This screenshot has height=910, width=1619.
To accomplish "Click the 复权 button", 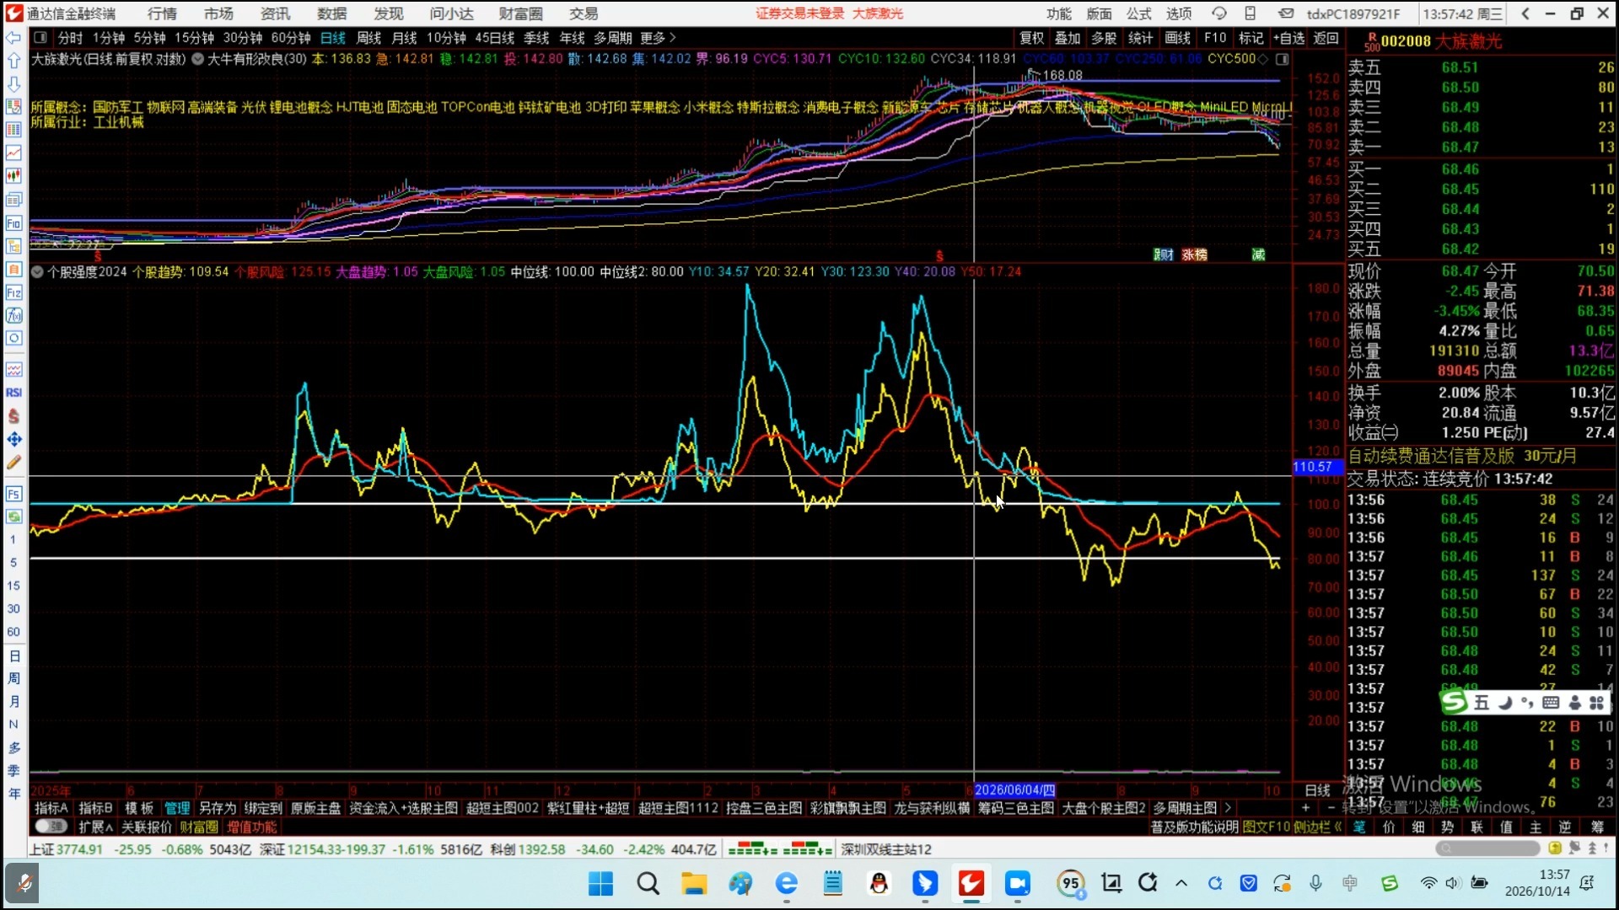I will click(x=1031, y=38).
